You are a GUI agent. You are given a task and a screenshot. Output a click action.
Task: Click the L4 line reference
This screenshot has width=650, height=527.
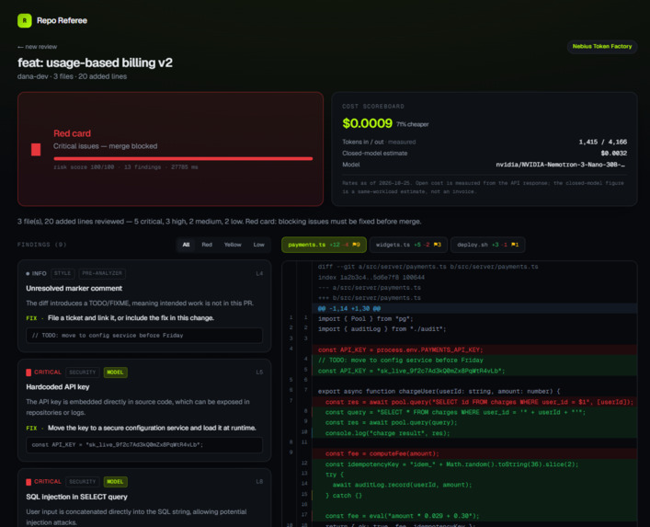coord(259,274)
